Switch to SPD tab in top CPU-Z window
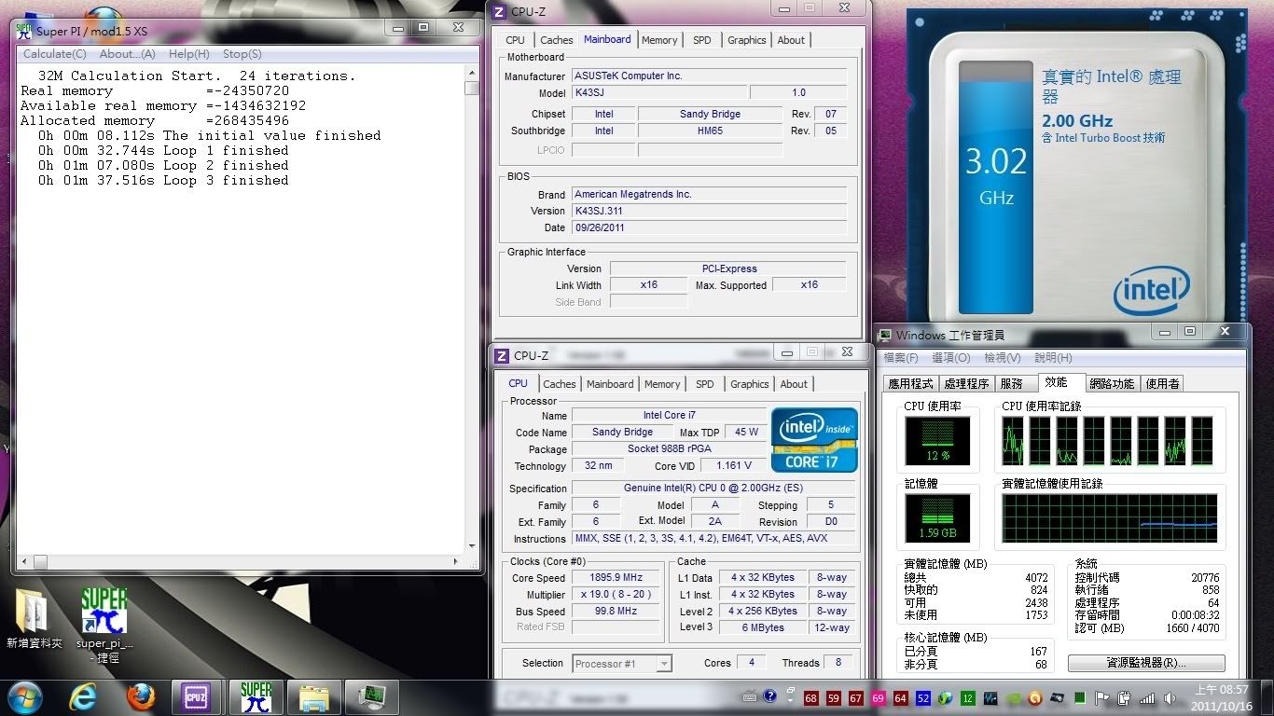Screen dimensions: 1274x716 (702, 40)
